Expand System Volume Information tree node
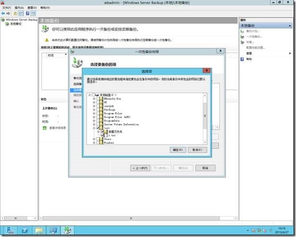The height and width of the screenshot is (237, 296). [x=94, y=125]
